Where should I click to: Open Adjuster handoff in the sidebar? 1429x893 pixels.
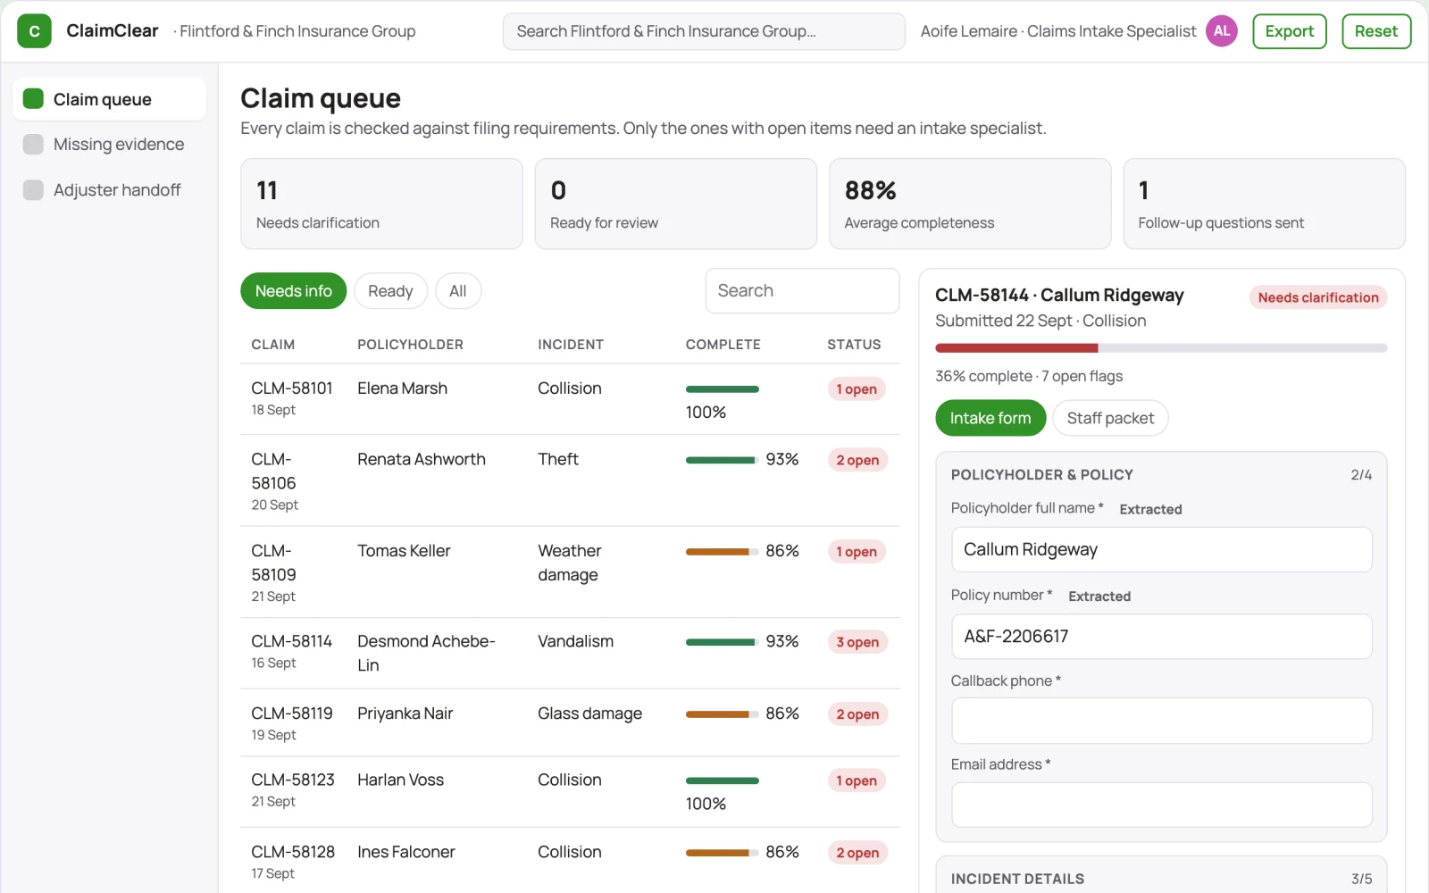[109, 189]
